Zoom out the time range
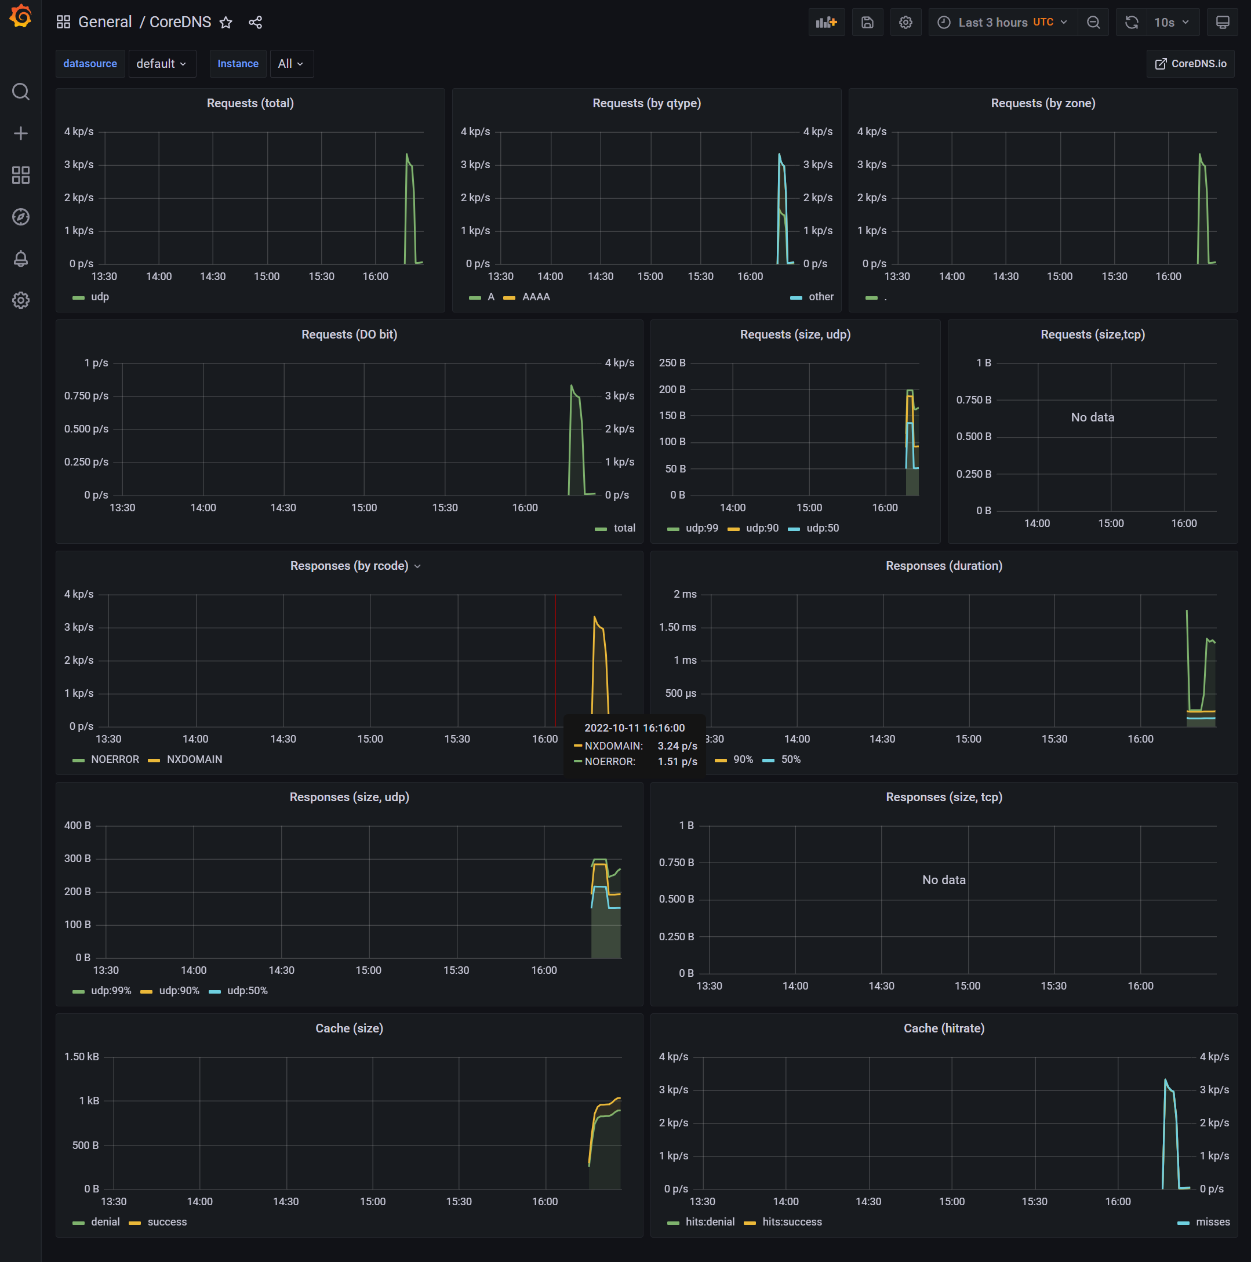 (x=1093, y=22)
